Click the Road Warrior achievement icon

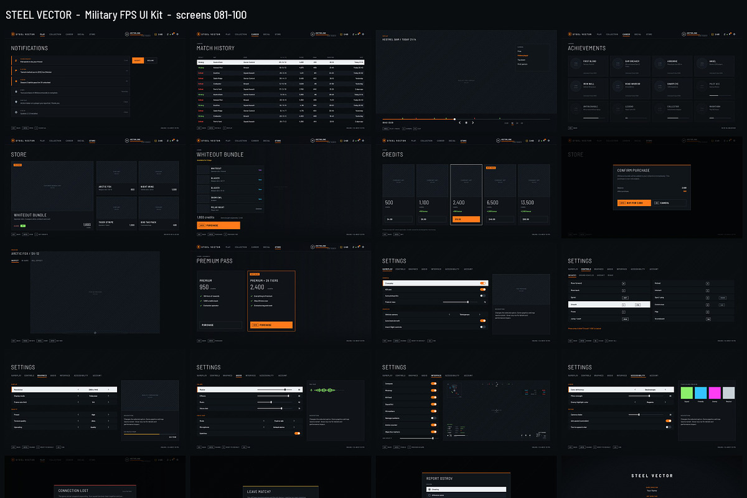[617, 85]
